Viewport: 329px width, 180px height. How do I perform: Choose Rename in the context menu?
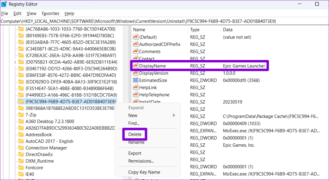click(136, 142)
